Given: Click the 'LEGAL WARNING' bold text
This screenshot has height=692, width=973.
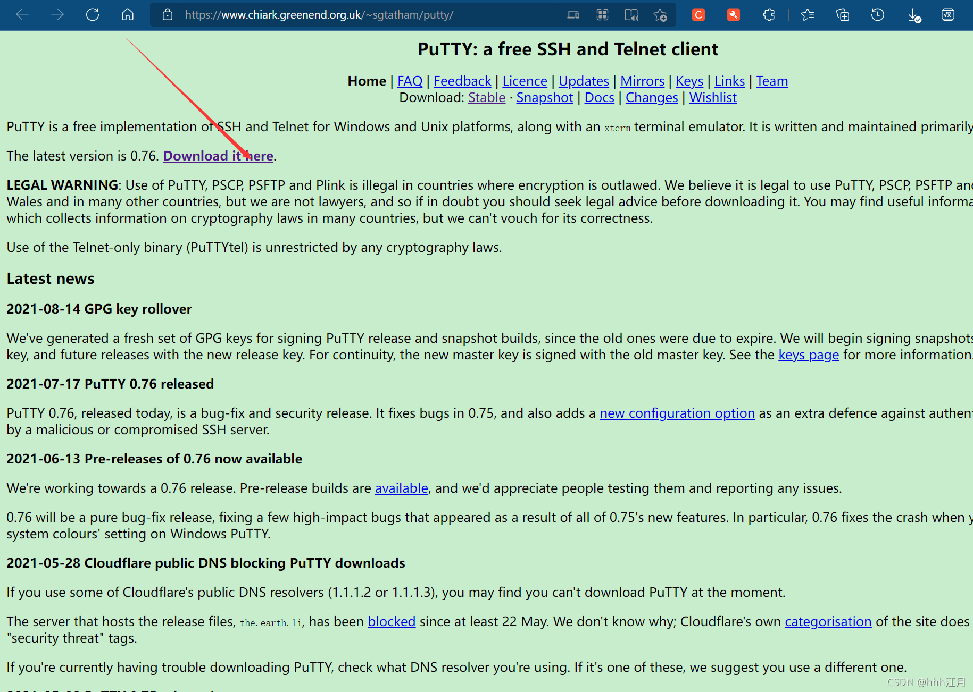Looking at the screenshot, I should (62, 185).
